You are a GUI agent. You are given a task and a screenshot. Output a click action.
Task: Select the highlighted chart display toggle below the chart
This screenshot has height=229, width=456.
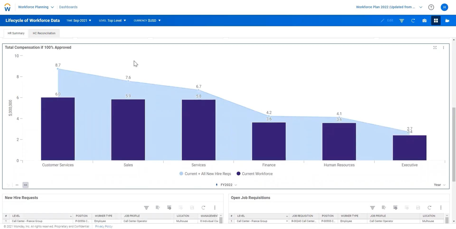pyautogui.click(x=26, y=185)
